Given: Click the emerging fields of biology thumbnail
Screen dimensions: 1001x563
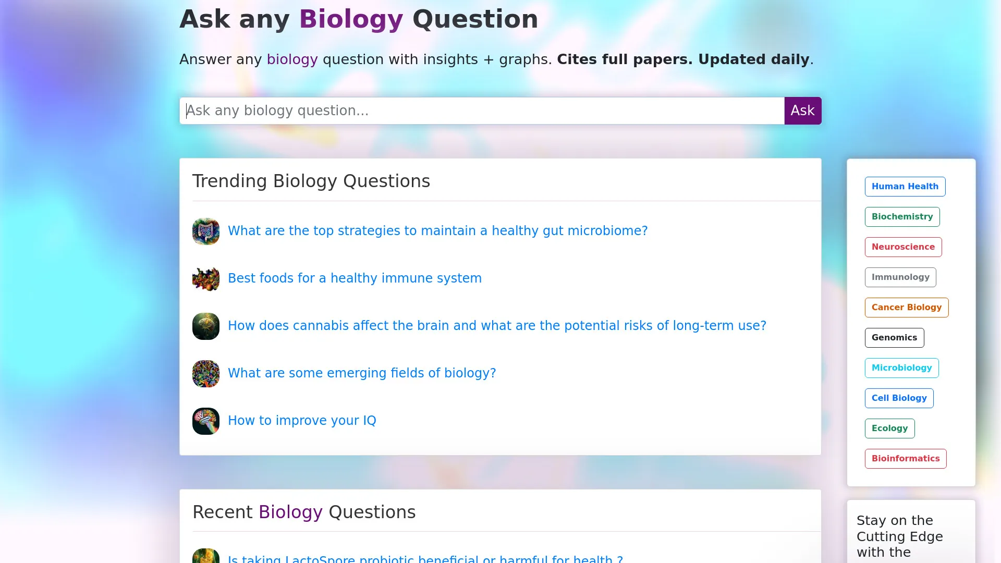Looking at the screenshot, I should [205, 373].
